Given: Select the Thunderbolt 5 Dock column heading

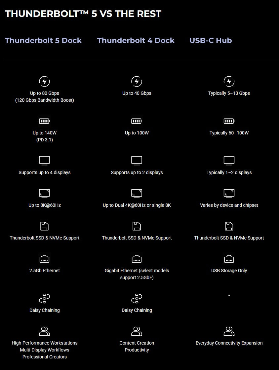Looking at the screenshot, I should click(43, 40).
